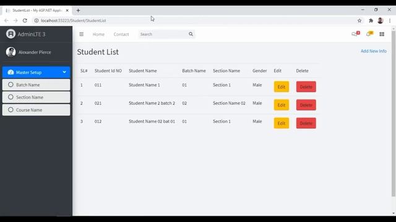396x222 pixels.
Task: Open the Section Name menu item
Action: pyautogui.click(x=36, y=97)
